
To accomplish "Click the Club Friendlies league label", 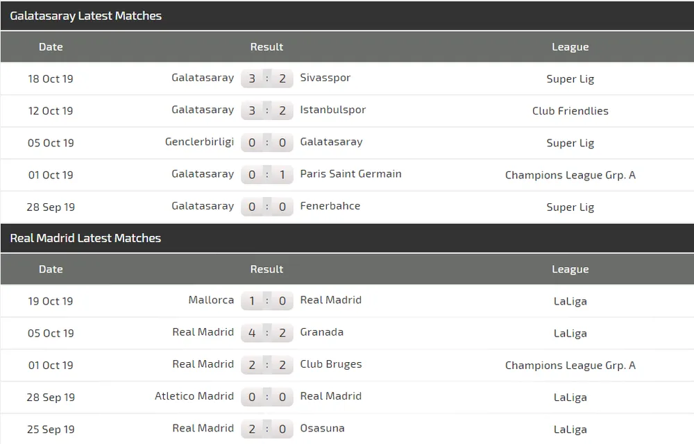I will point(570,111).
